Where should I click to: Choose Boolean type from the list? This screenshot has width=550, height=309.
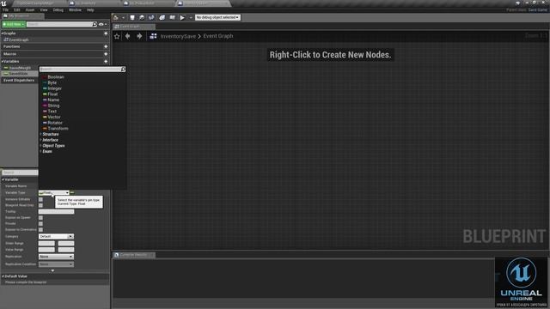(x=56, y=77)
